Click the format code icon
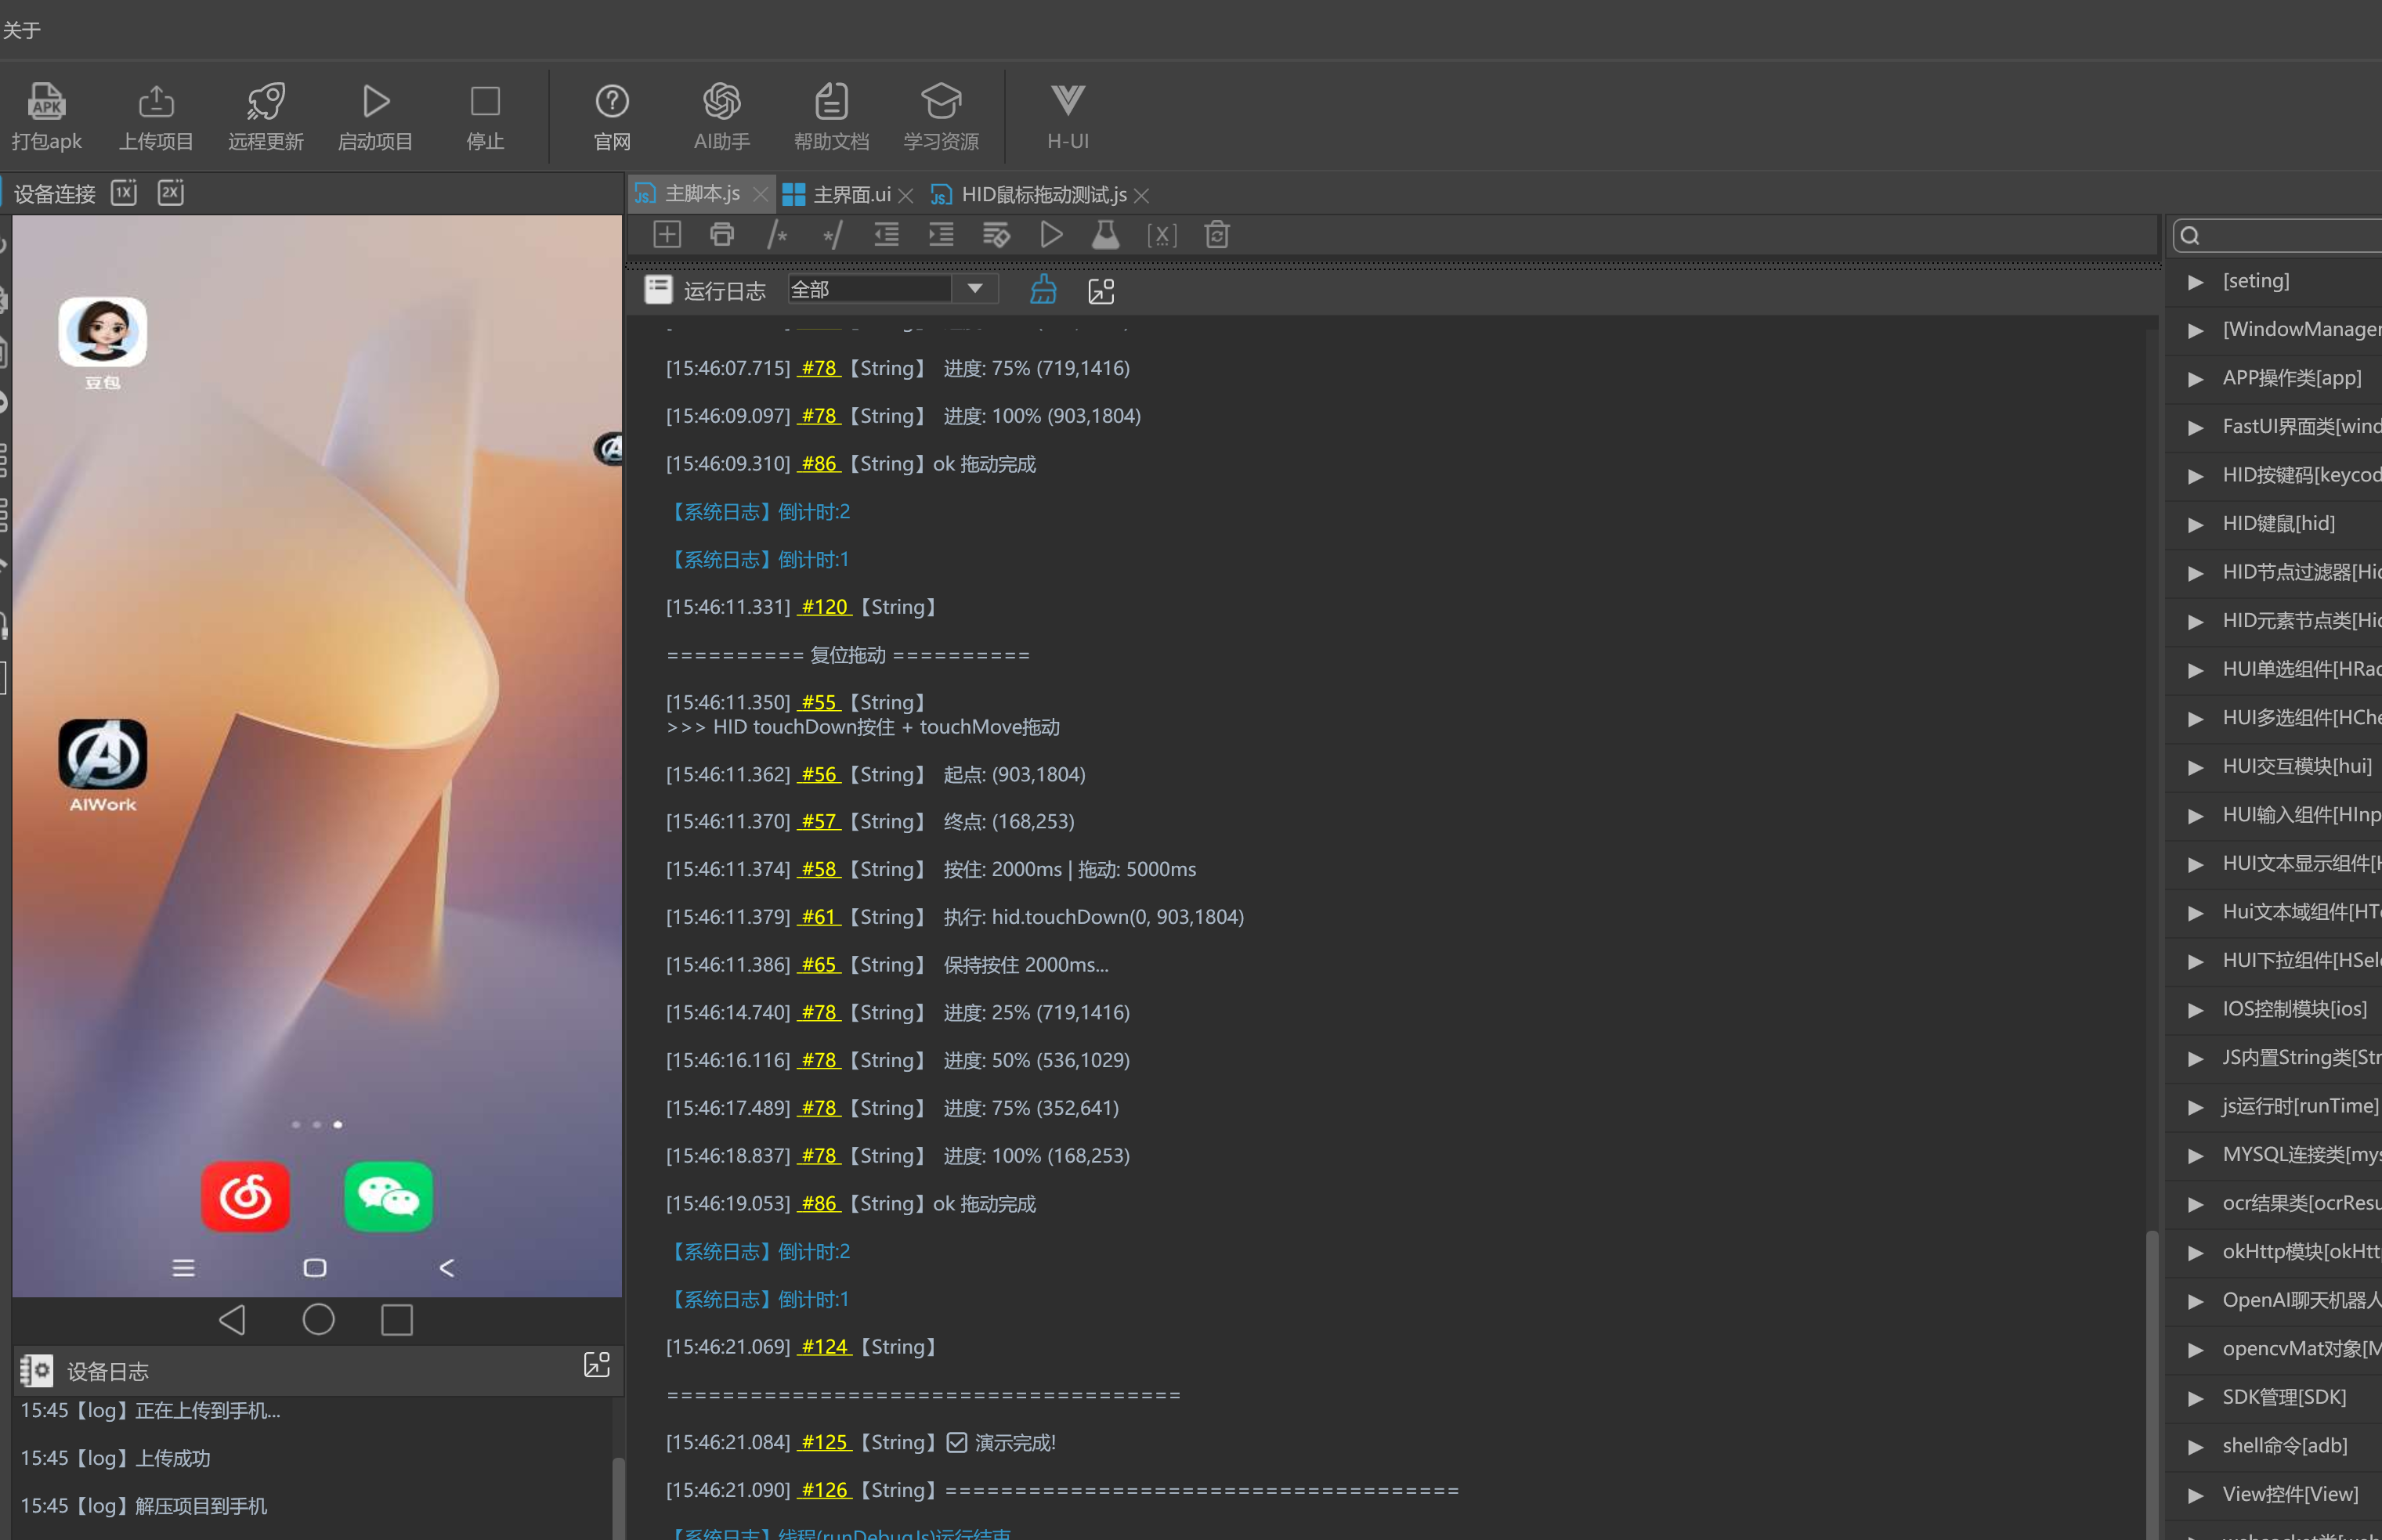Screen dimensions: 2382x1540 click(x=996, y=235)
